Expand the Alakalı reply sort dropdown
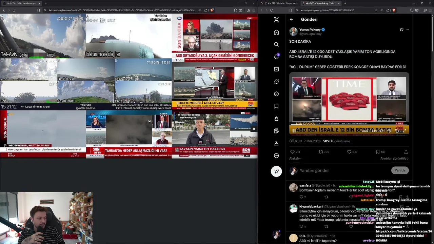The height and width of the screenshot is (244, 434). pyautogui.click(x=295, y=158)
